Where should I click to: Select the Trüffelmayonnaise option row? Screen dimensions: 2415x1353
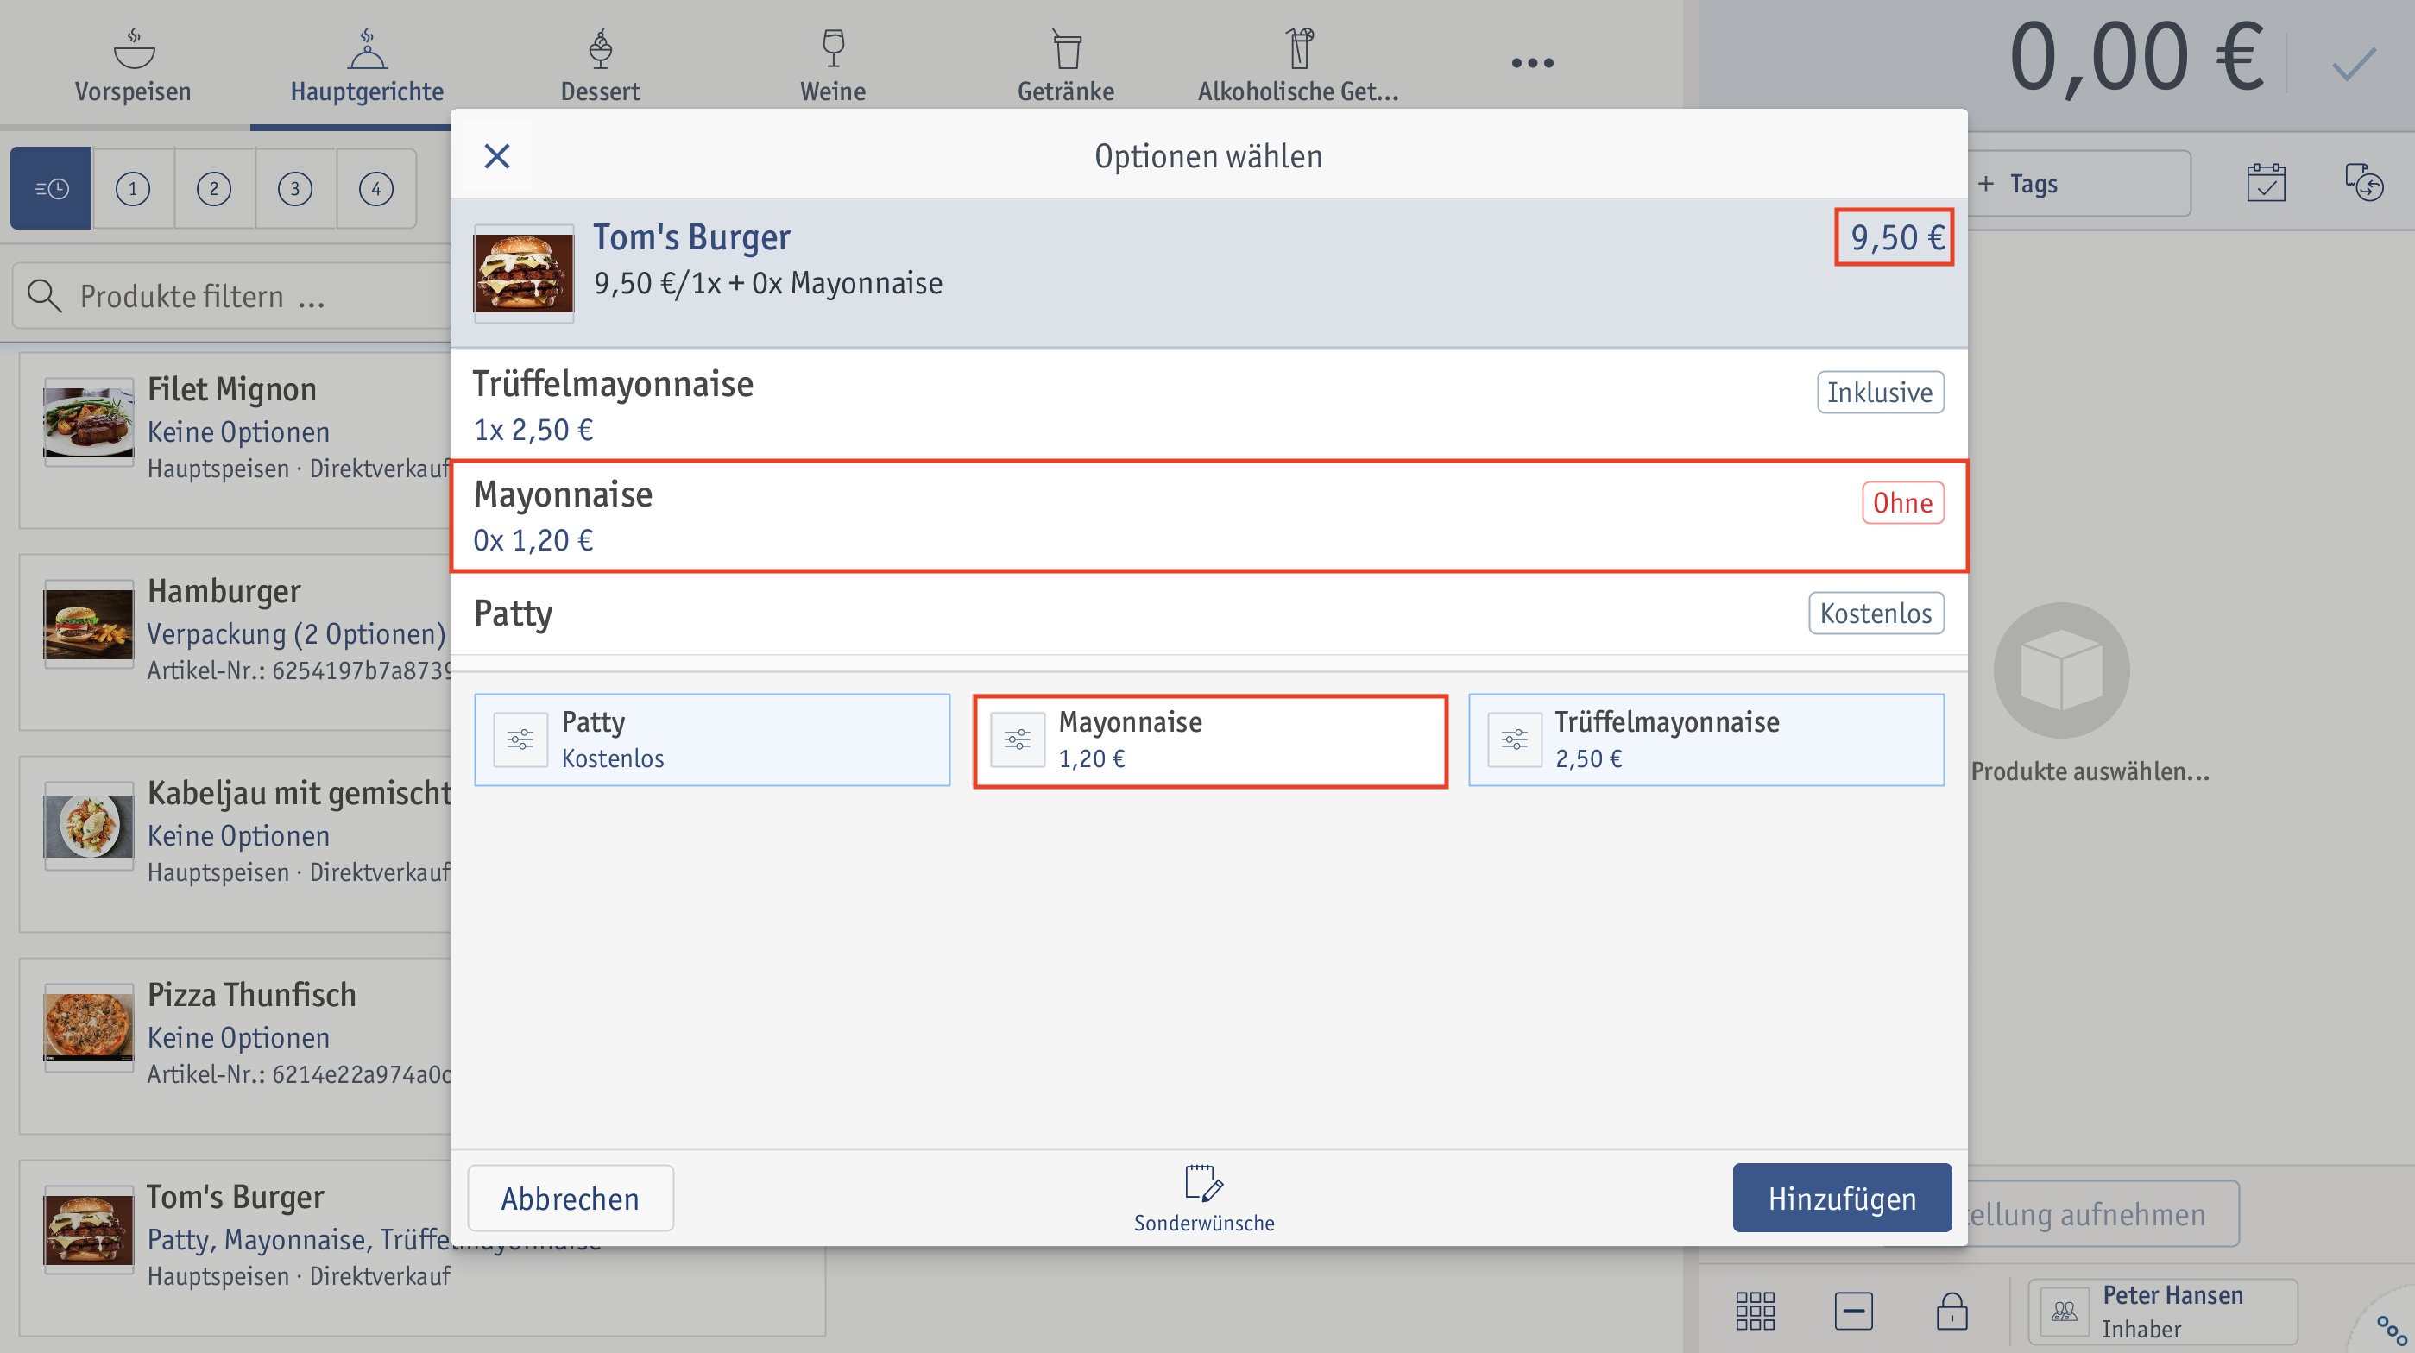(x=1207, y=405)
